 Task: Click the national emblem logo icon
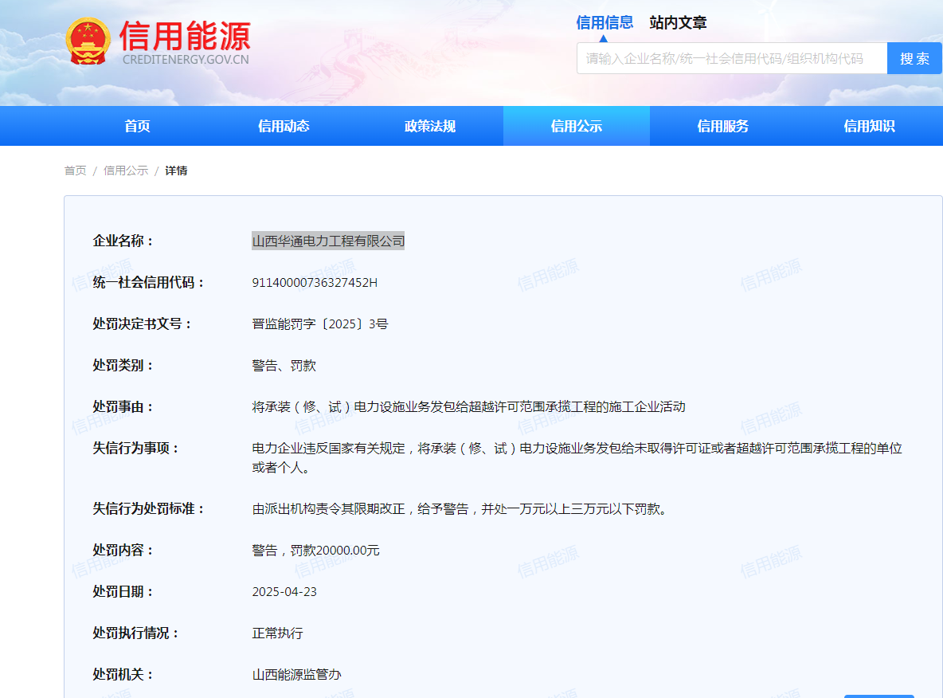88,41
